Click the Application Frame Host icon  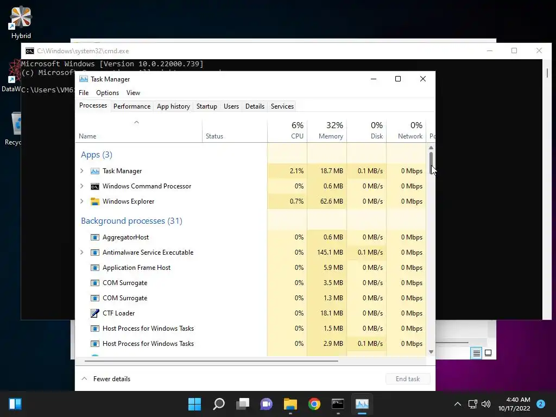[94, 268]
